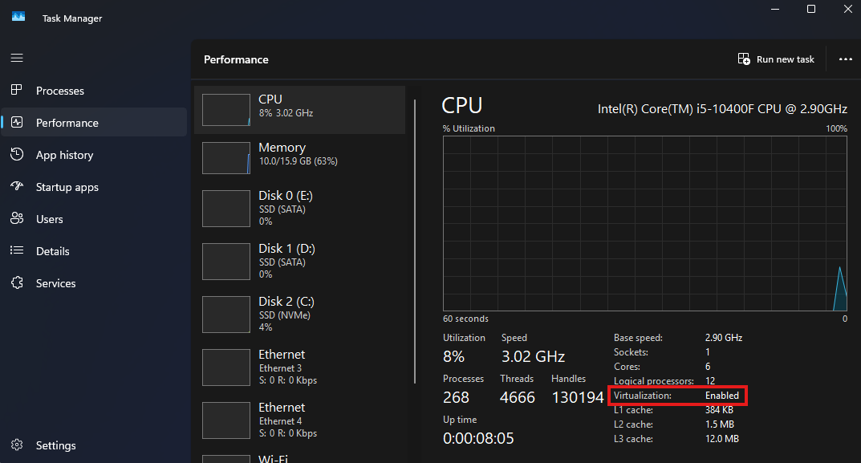Open the three-dot more options menu
This screenshot has width=861, height=463.
coord(845,59)
